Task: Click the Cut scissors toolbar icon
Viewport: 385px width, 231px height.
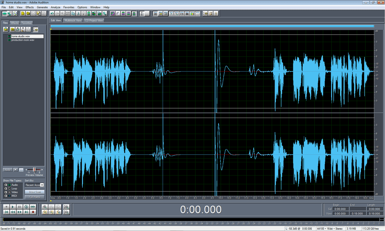Action: [78, 13]
